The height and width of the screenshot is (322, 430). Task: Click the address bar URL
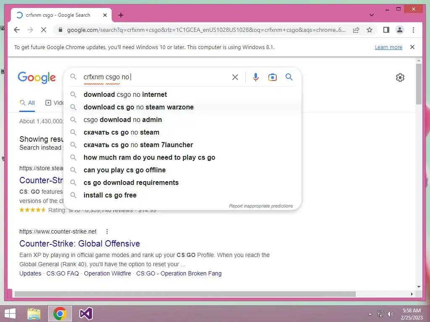pyautogui.click(x=206, y=30)
